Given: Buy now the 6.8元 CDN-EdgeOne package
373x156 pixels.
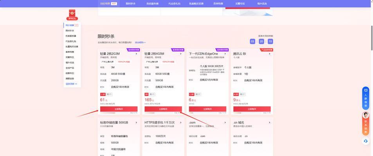Looking at the screenshot, I should tap(208, 109).
